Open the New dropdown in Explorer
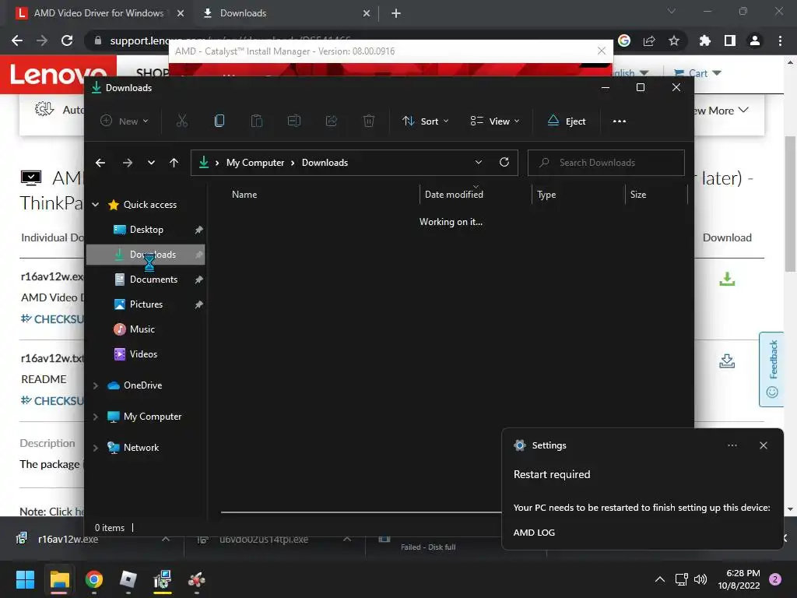 125,121
